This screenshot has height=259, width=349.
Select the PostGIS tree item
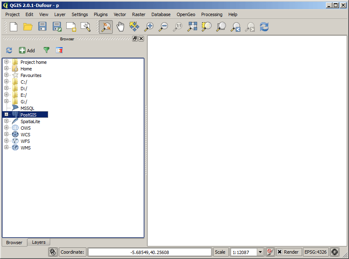(28, 115)
